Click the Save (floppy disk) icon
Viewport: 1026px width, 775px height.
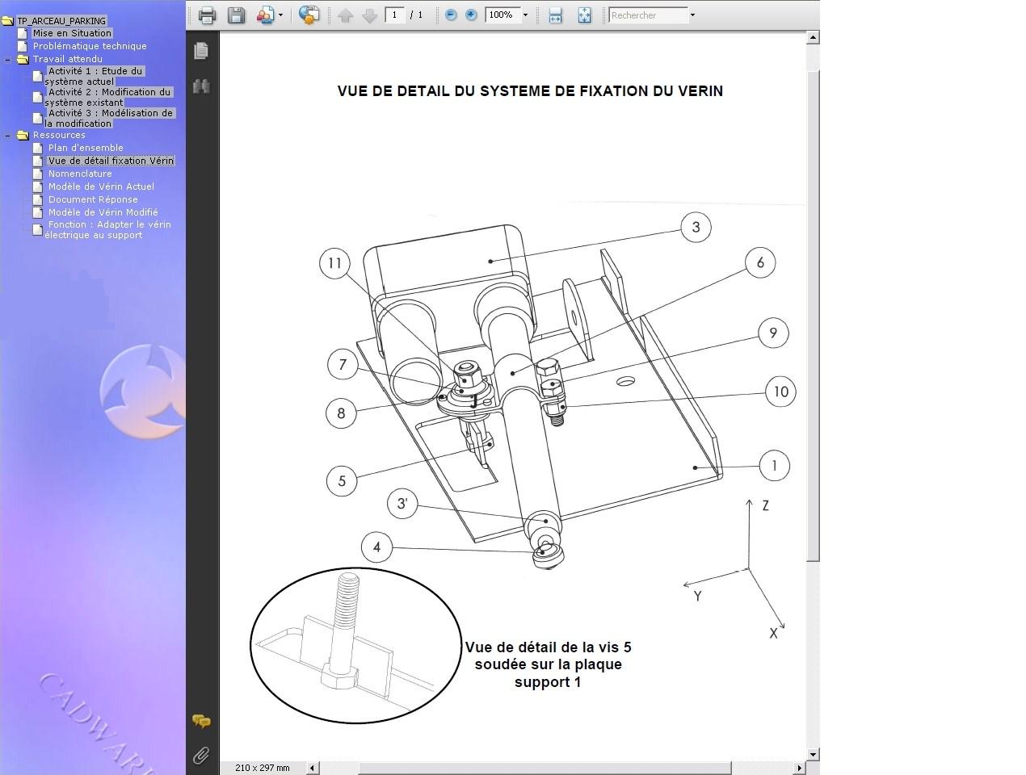[x=236, y=15]
